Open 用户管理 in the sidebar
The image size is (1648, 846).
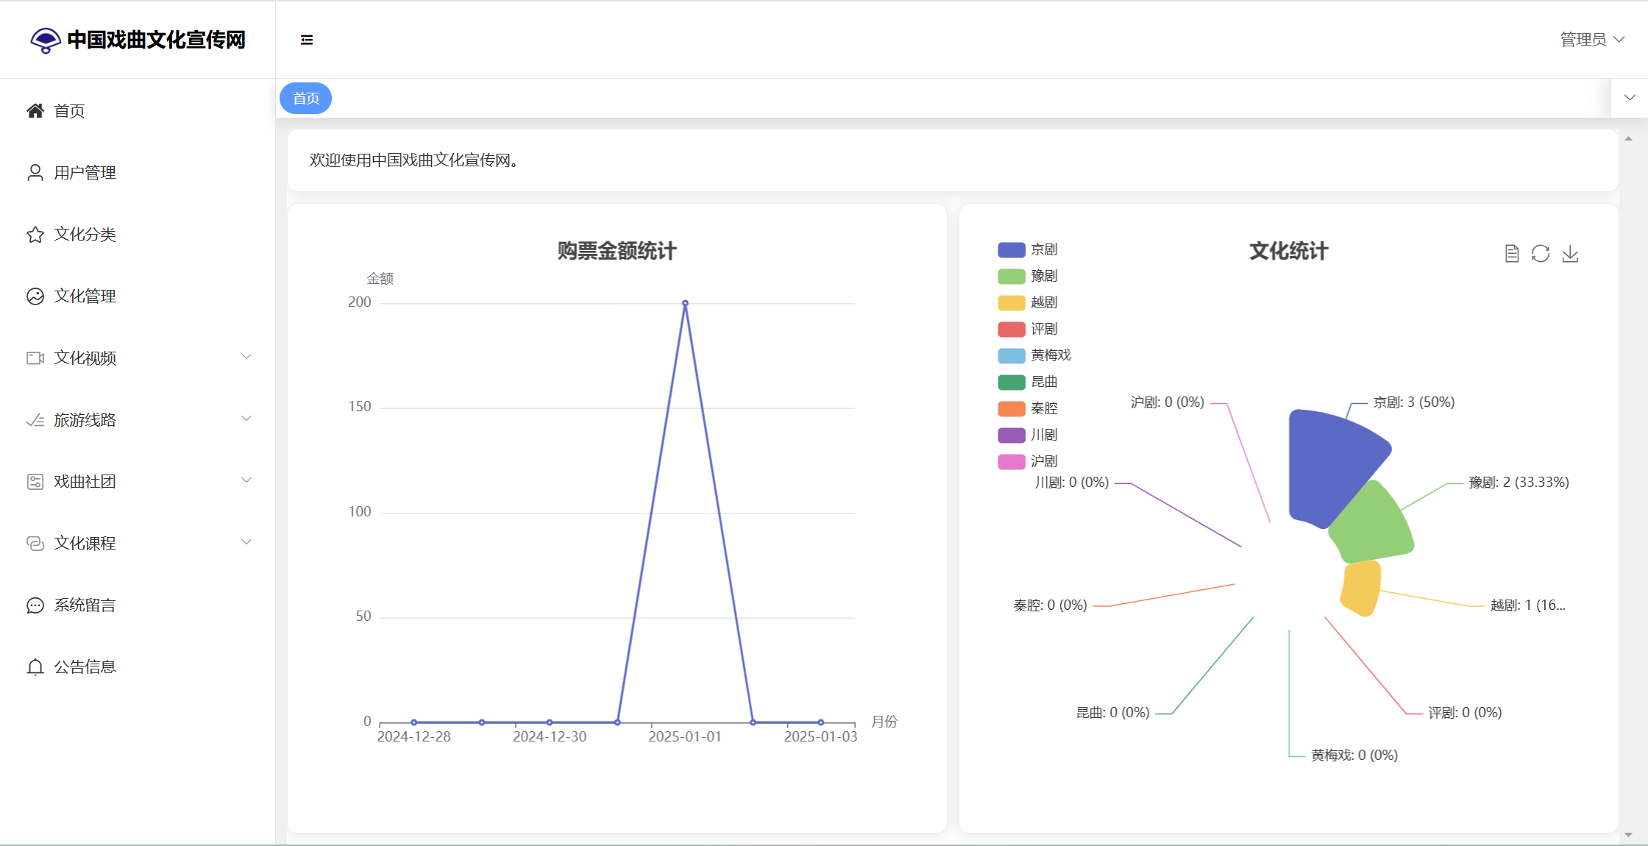85,173
